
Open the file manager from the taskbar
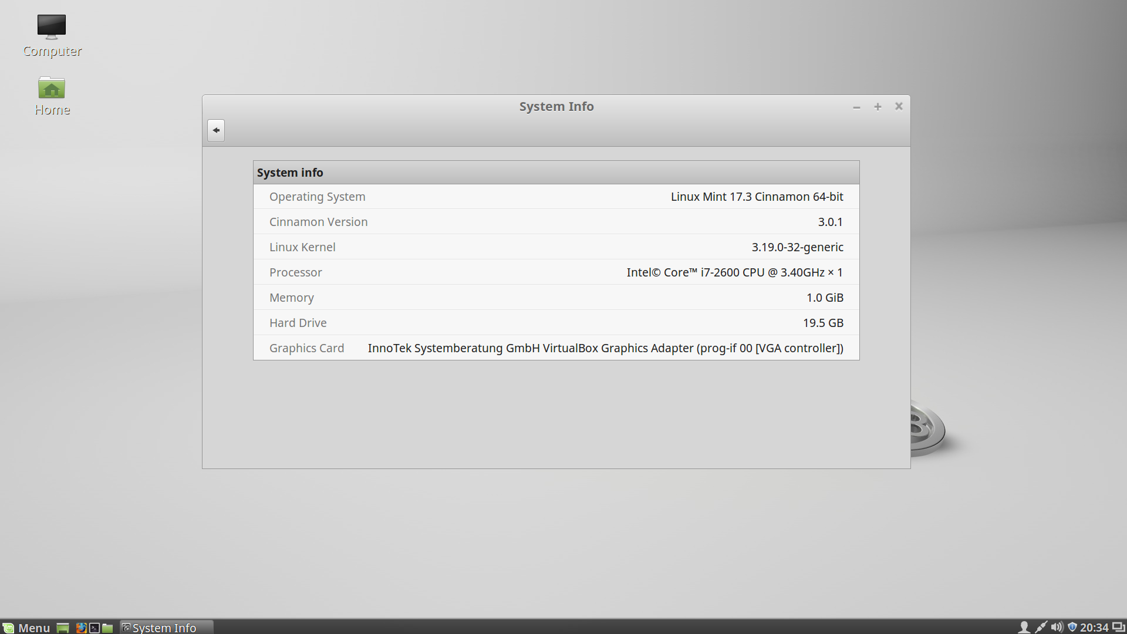(x=107, y=628)
